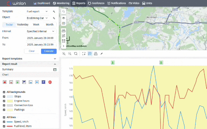This screenshot has width=207, height=129.
Task: Toggle the map eye visibility icon
Action: [63, 18]
